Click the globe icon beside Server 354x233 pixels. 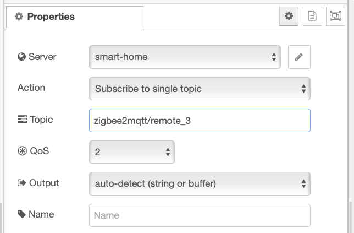pyautogui.click(x=21, y=57)
